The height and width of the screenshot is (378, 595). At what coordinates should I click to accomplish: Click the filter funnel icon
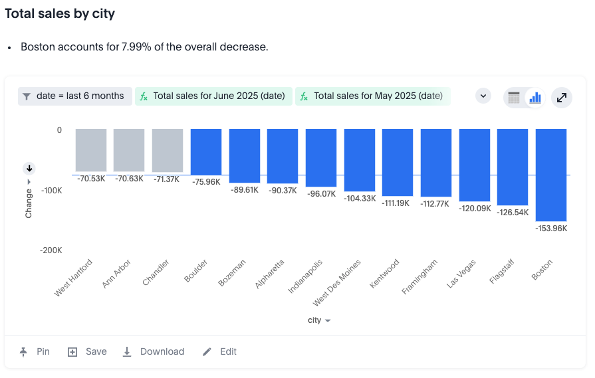click(27, 96)
